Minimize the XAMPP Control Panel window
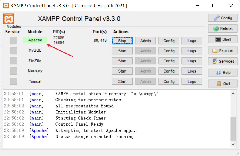This screenshot has width=240, height=156. point(197,6)
